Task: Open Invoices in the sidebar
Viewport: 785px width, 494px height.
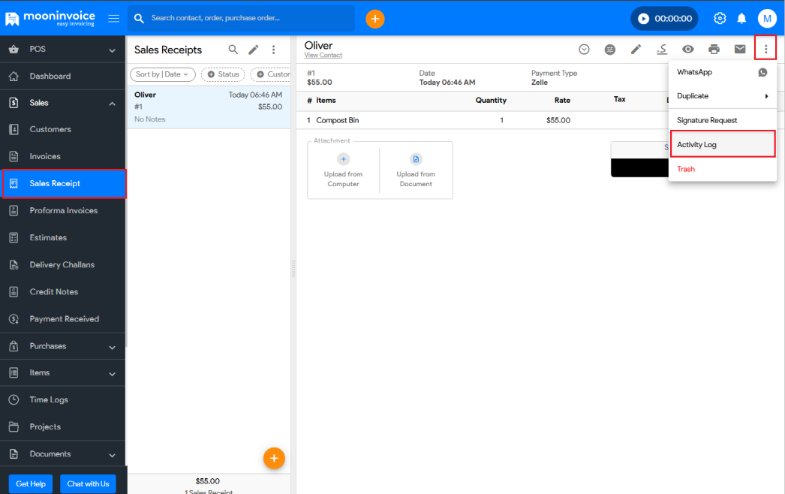Action: 62,156
